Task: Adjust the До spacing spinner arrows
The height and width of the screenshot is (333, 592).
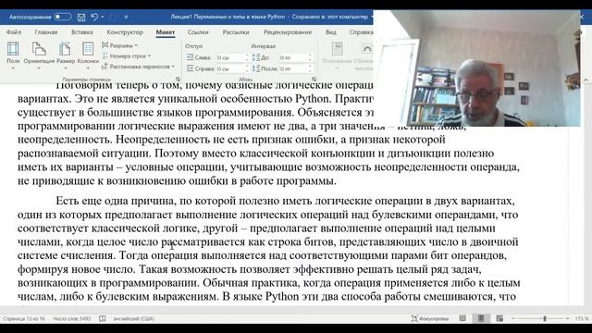Action: [311, 57]
